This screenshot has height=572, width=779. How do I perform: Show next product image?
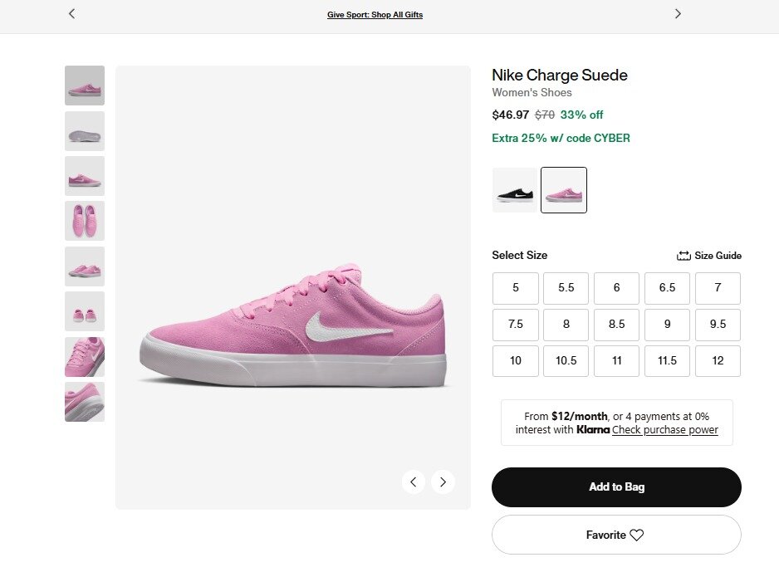click(443, 482)
